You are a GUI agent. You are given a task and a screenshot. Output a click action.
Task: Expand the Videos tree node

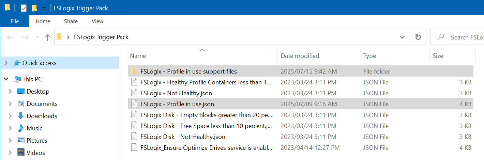coord(10,153)
